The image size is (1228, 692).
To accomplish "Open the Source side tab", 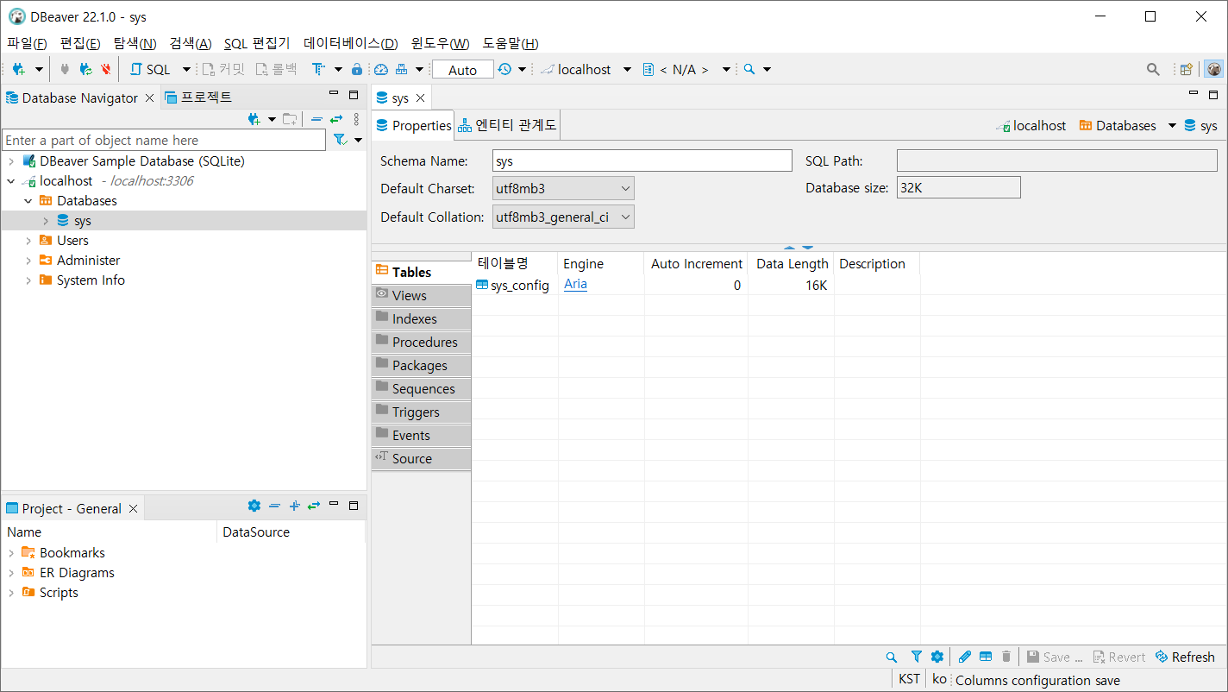I will (422, 458).
